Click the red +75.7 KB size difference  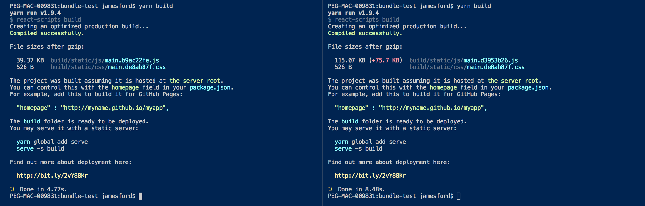point(385,60)
